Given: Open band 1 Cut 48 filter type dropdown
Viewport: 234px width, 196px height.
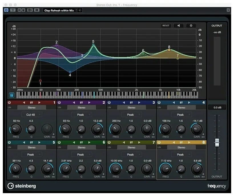Looking at the screenshot, I should click(32, 115).
